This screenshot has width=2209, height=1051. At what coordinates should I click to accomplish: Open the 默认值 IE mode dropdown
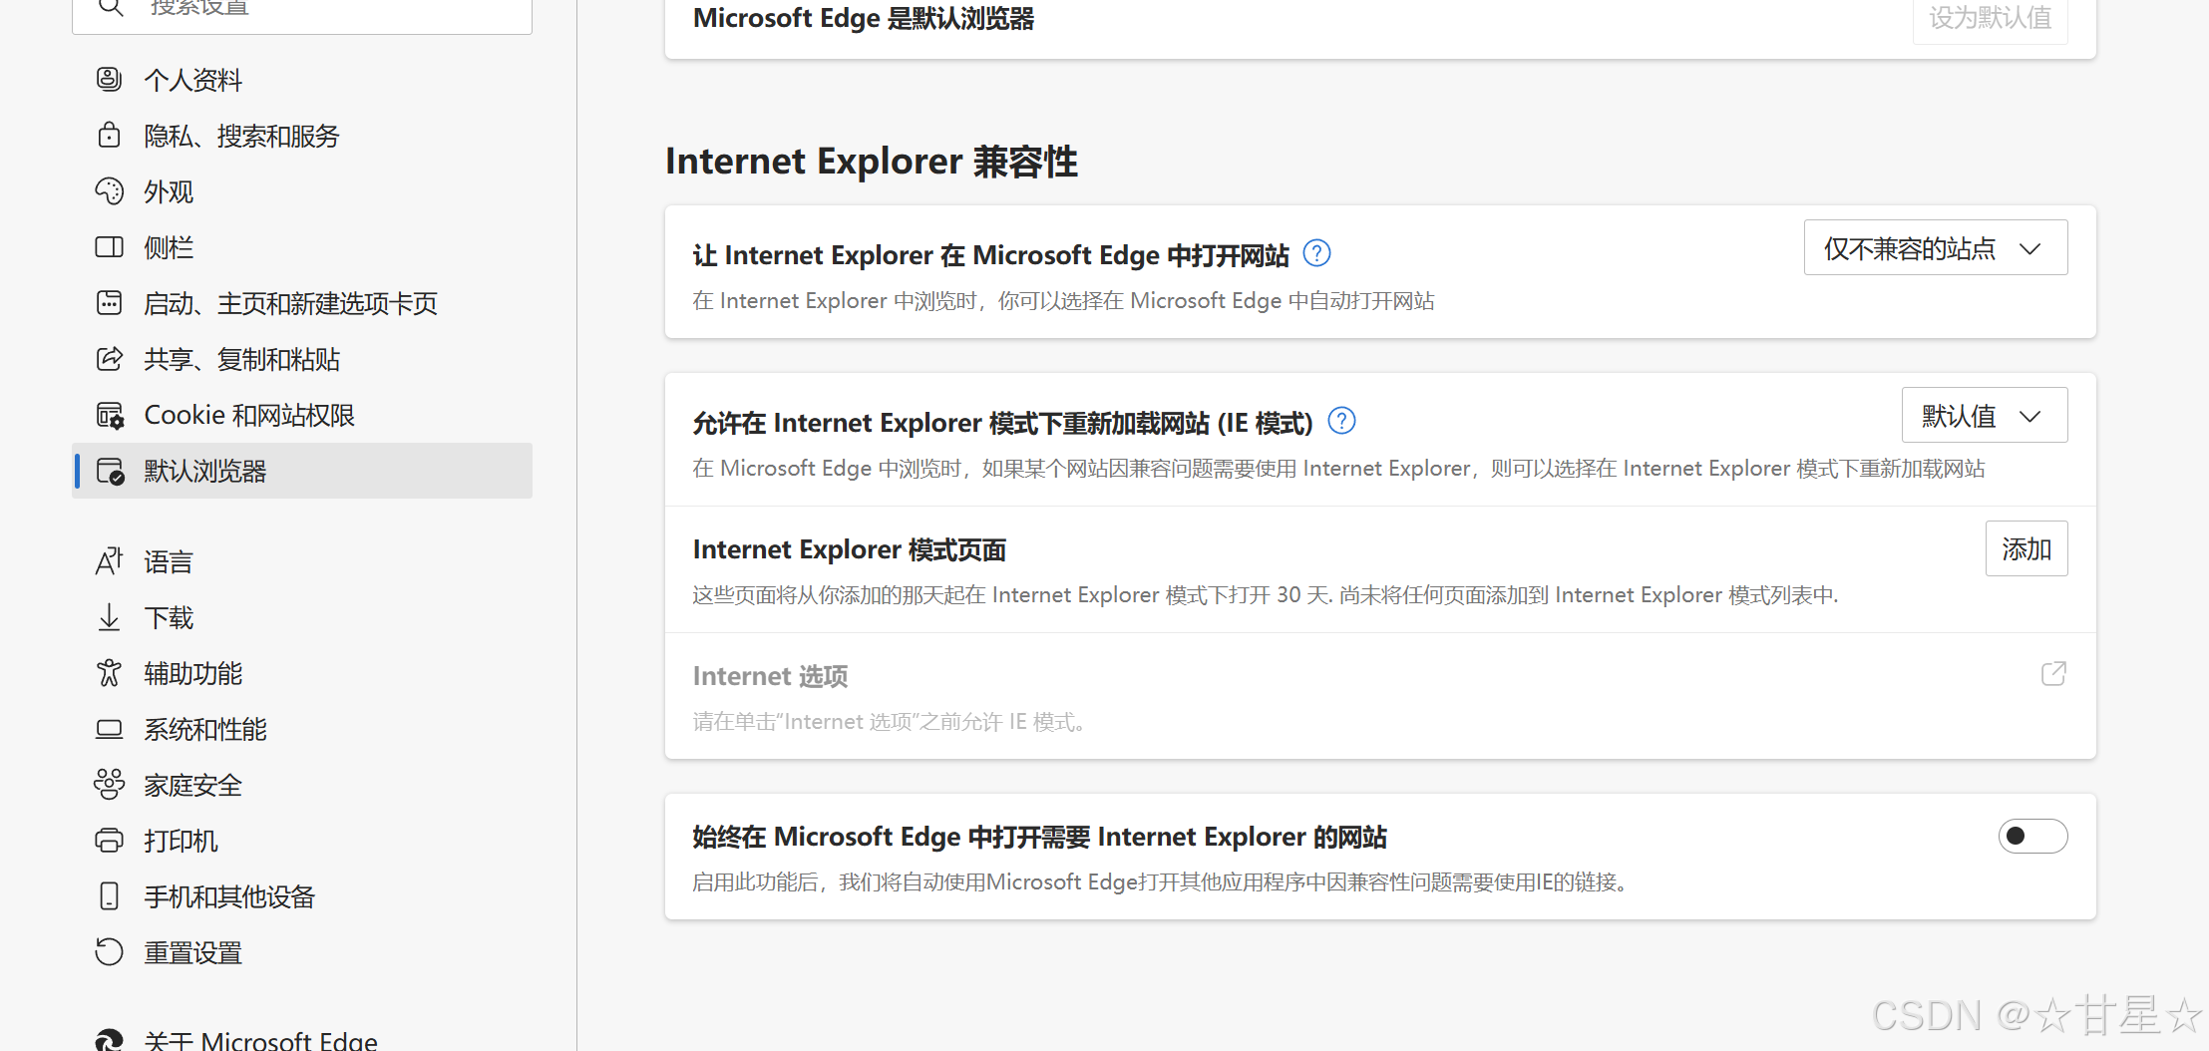(1985, 415)
